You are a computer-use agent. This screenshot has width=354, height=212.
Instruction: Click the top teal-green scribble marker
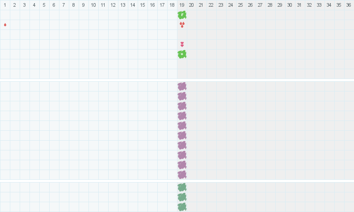click(182, 187)
